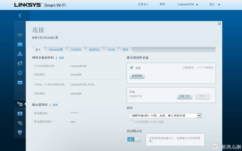This screenshot has width=242, height=151.
Task: Click the masked router password value
Action: click(x=74, y=113)
